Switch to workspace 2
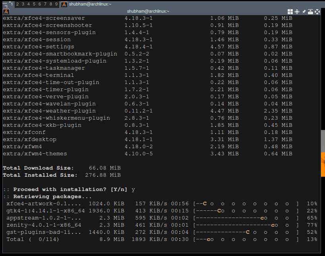The image size is (325, 256). [x=17, y=4]
